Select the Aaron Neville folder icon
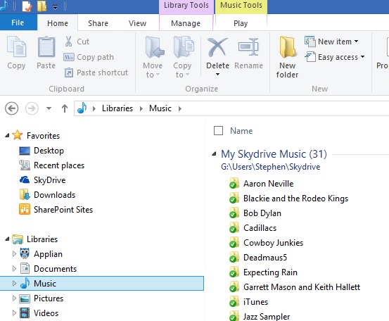This screenshot has width=389, height=321. pos(234,184)
